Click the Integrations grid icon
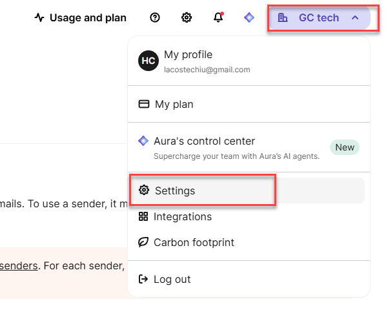388x319 pixels. (143, 217)
